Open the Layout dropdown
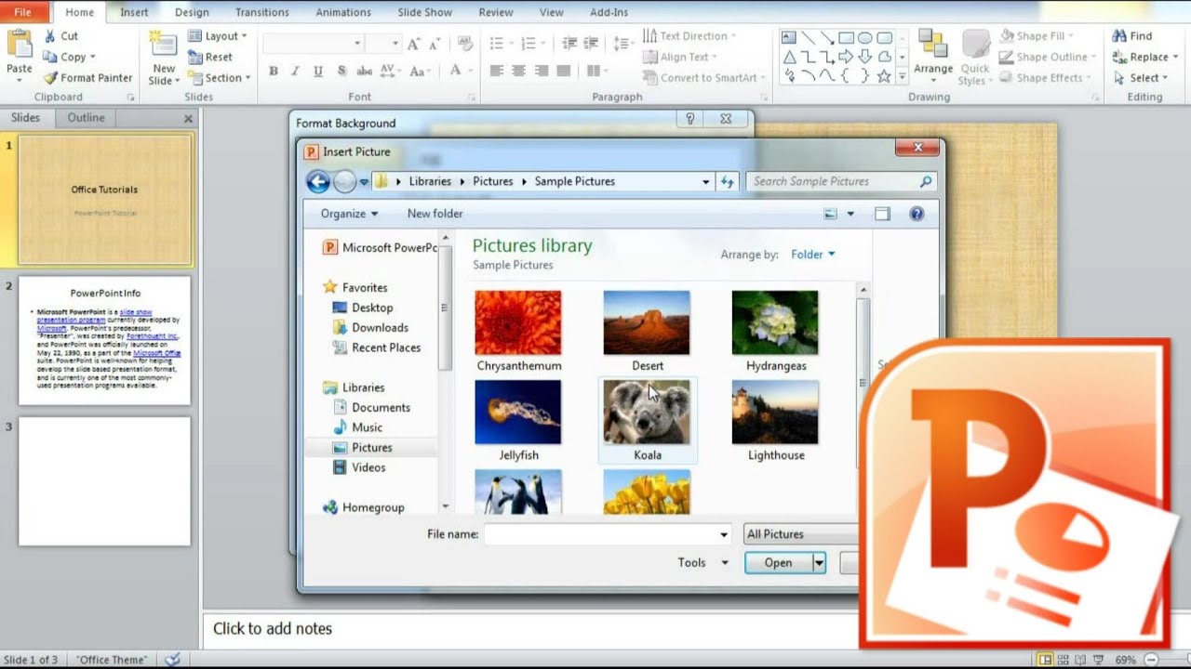Image resolution: width=1191 pixels, height=669 pixels. click(x=218, y=36)
